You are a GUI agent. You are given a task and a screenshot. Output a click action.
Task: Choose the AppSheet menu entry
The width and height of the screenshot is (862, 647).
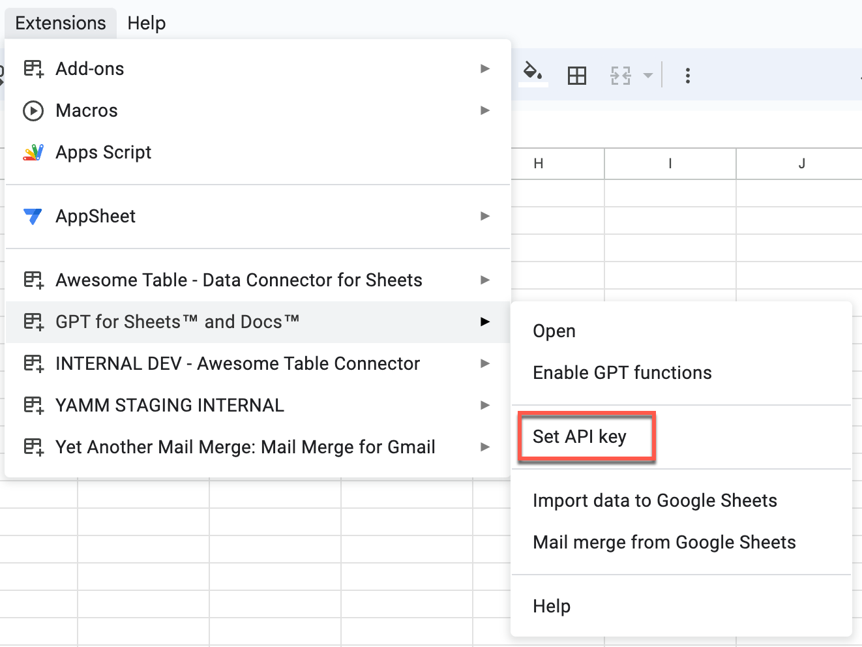(x=258, y=216)
